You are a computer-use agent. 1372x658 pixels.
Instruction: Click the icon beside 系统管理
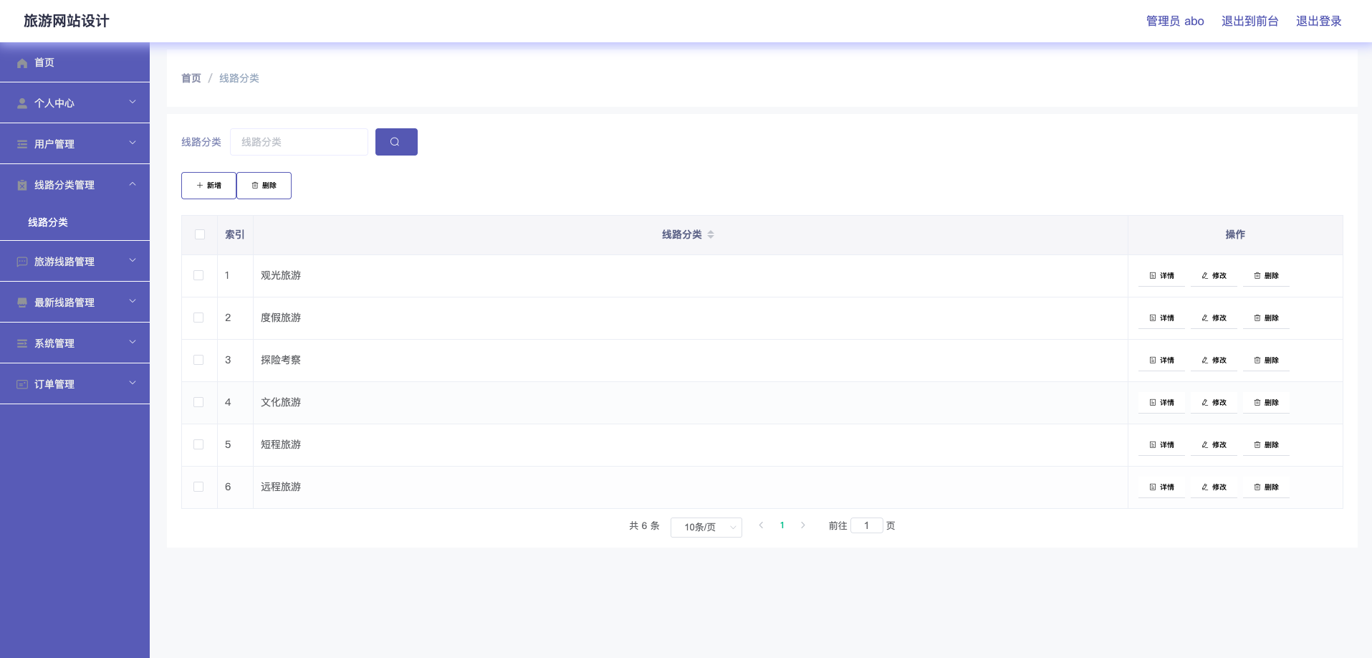pos(22,343)
